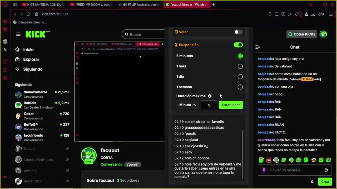The image size is (337, 189).
Task: Click the kick.com/facuuut address bar
Action: [55, 14]
